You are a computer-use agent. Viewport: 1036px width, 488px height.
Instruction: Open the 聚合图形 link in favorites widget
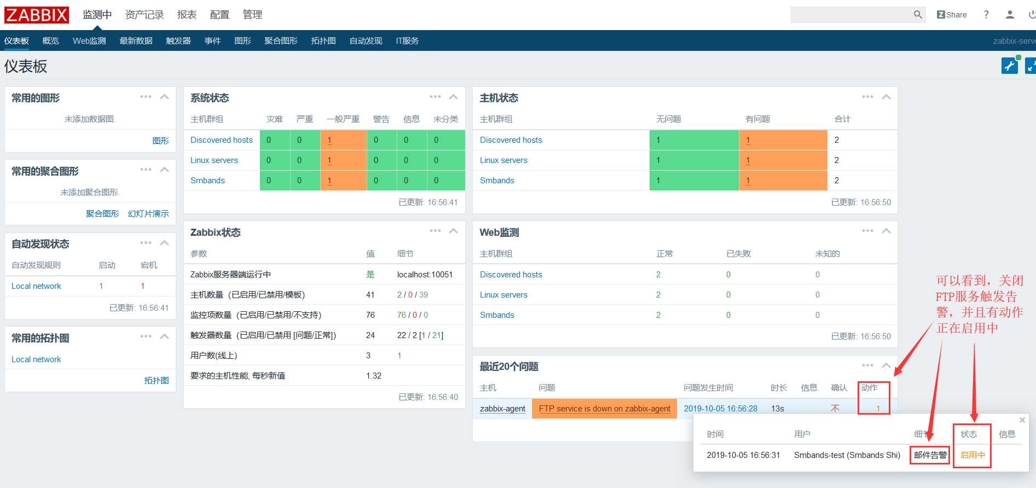pos(102,213)
